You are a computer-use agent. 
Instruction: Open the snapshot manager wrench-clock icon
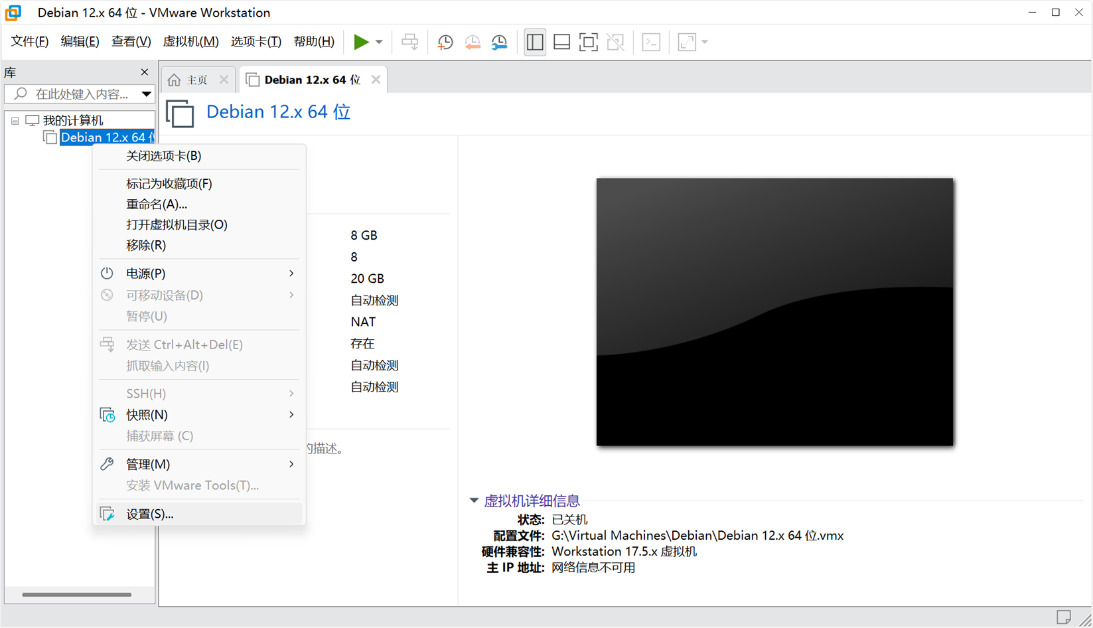tap(499, 41)
